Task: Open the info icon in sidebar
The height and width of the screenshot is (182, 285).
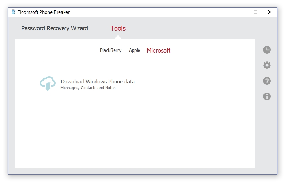Action: (267, 96)
